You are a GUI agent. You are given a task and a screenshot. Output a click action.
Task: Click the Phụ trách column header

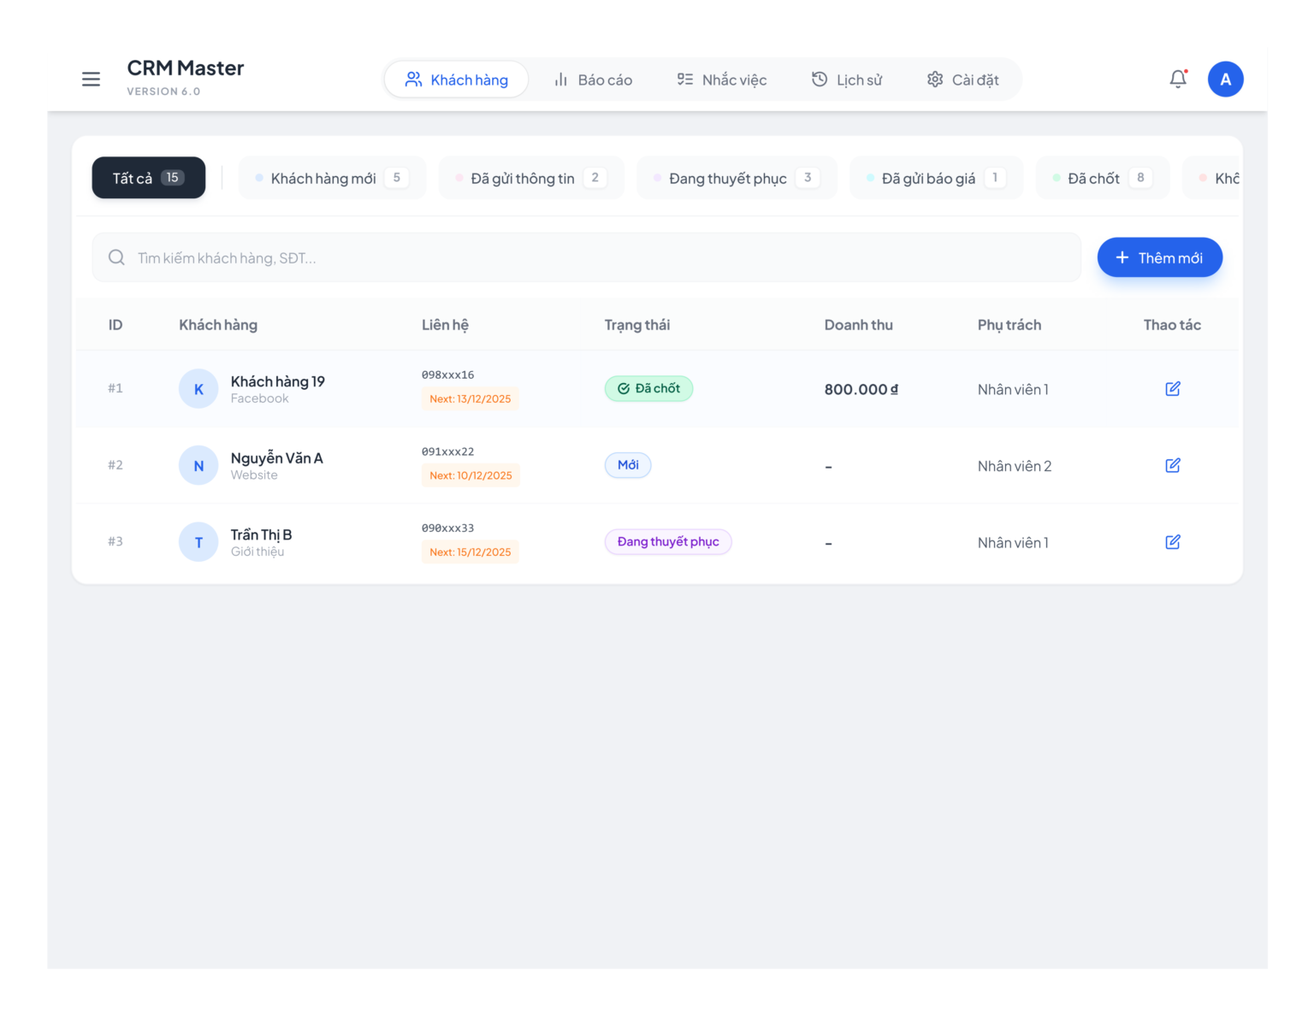click(x=1009, y=325)
